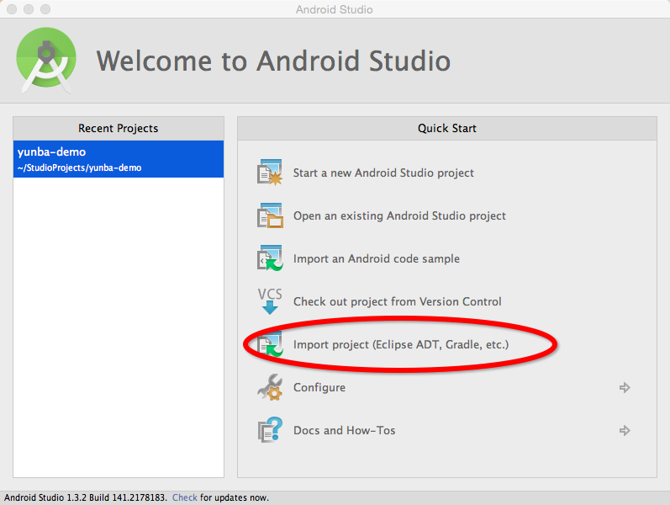
Task: Click the new project icon with star
Action: [270, 173]
